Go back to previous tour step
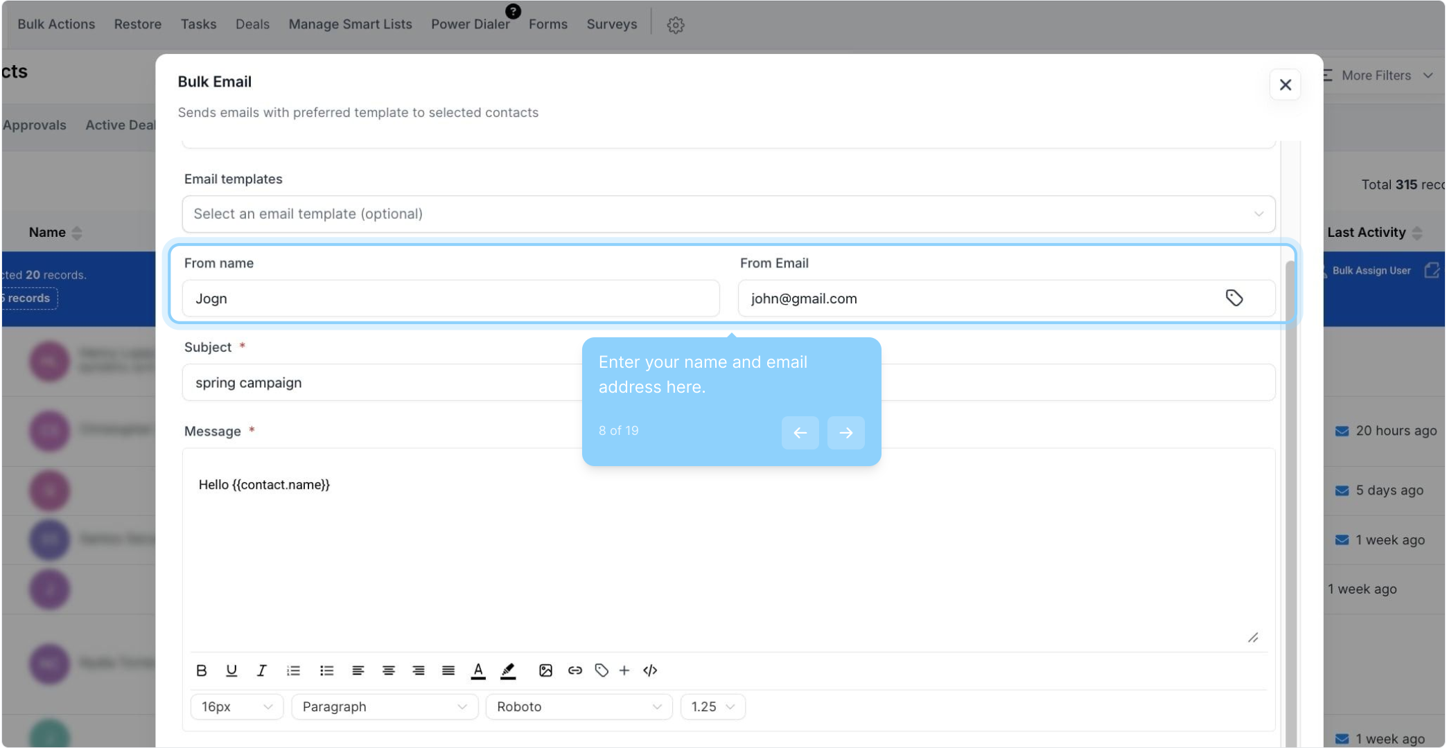 (800, 433)
